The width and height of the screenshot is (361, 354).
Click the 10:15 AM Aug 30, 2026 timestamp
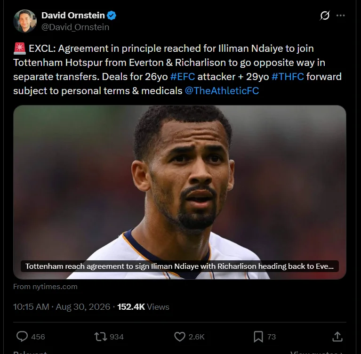[62, 307]
